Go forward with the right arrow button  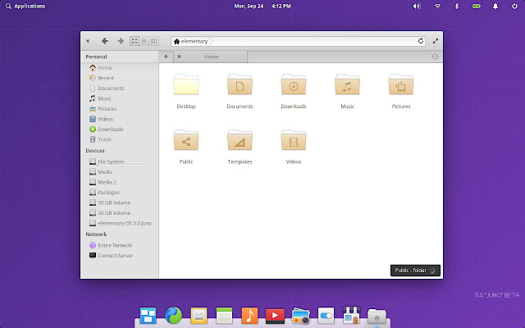tap(121, 41)
